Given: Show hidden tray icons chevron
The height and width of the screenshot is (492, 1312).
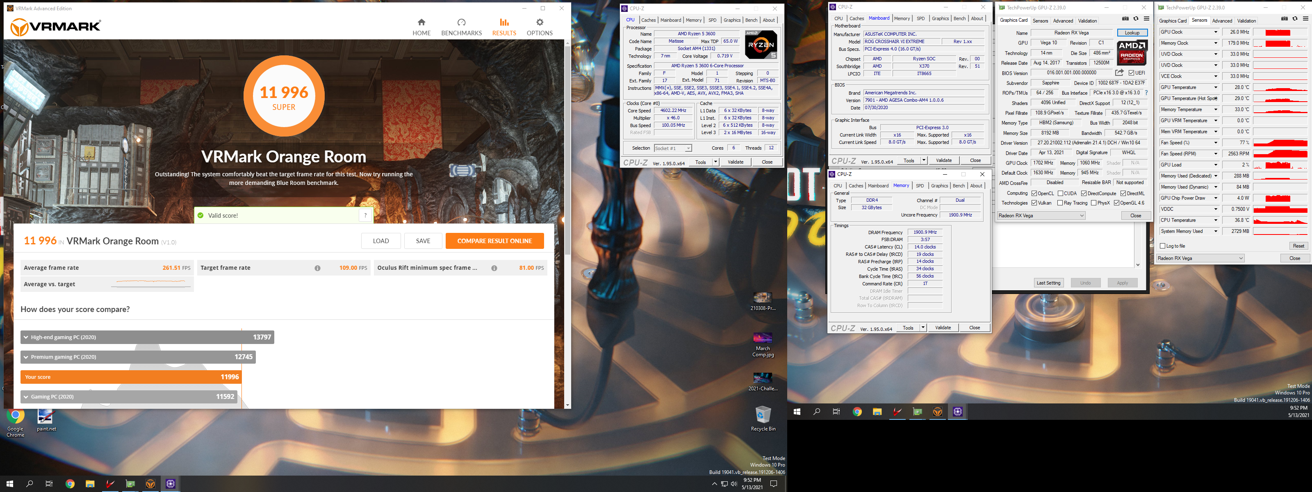Looking at the screenshot, I should coord(714,484).
